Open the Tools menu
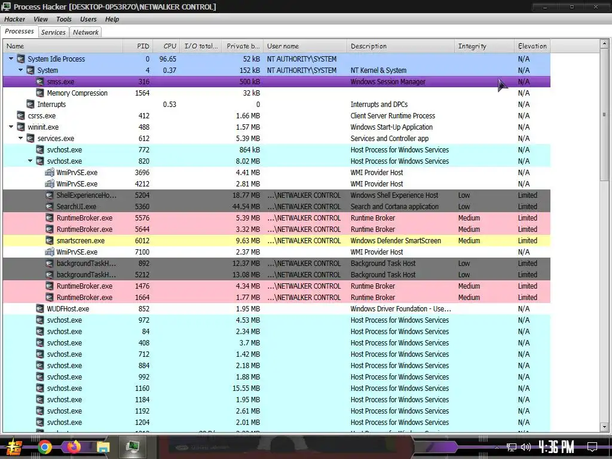Viewport: 612px width, 459px height. click(63, 19)
